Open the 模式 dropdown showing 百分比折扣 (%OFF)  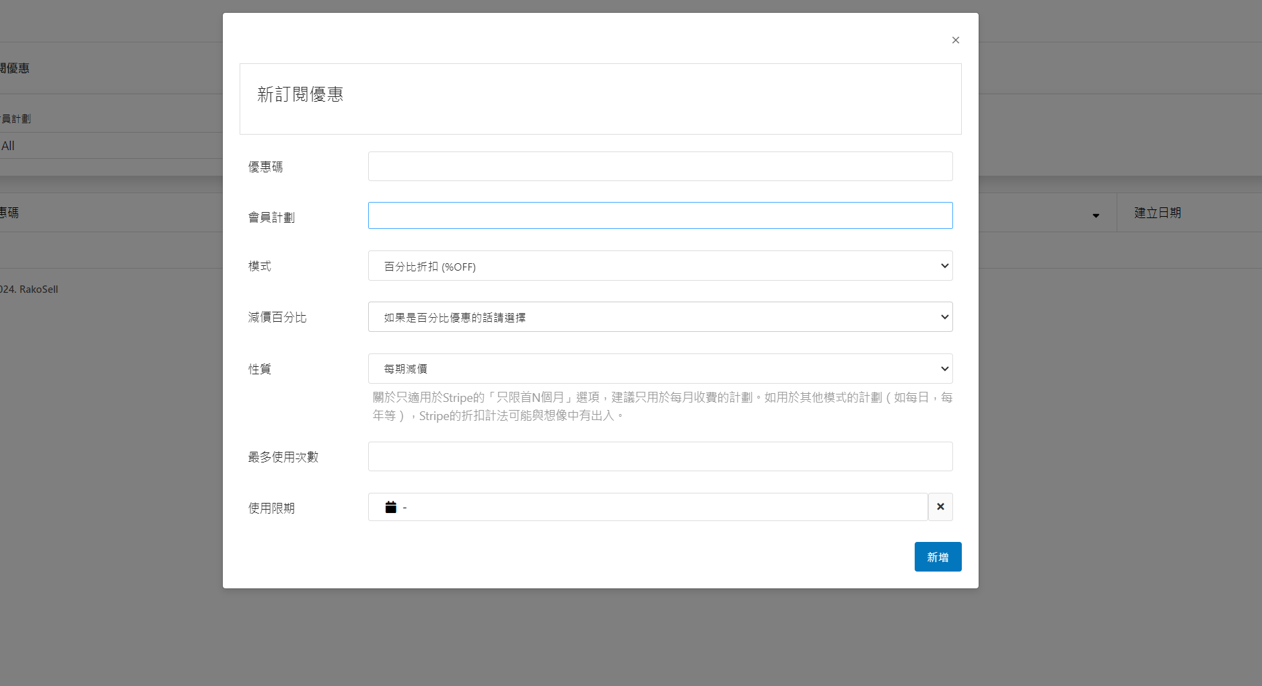pos(660,266)
